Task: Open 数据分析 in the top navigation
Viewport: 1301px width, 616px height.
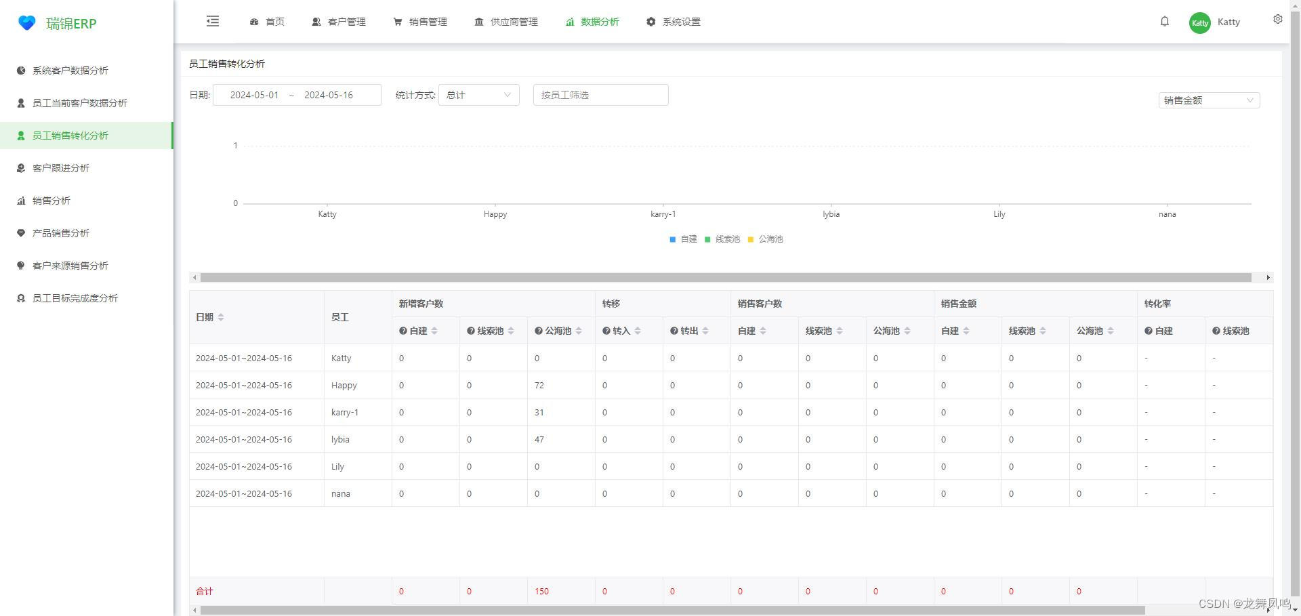Action: pos(592,22)
